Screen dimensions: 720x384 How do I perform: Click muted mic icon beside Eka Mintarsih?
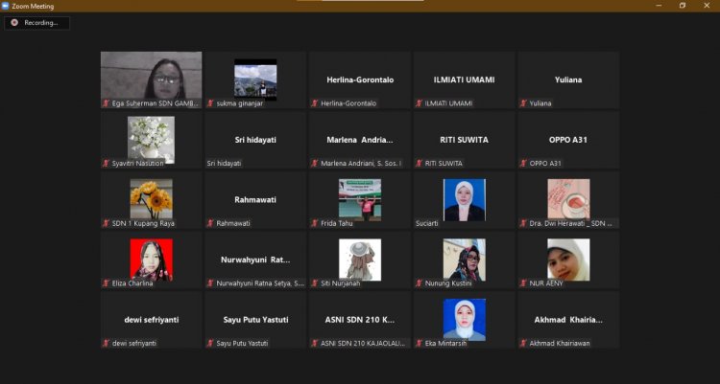[419, 343]
